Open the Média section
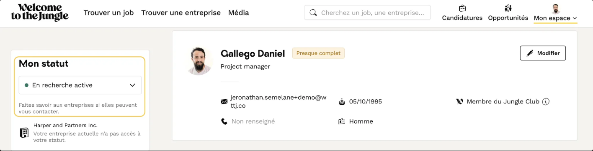 click(239, 13)
